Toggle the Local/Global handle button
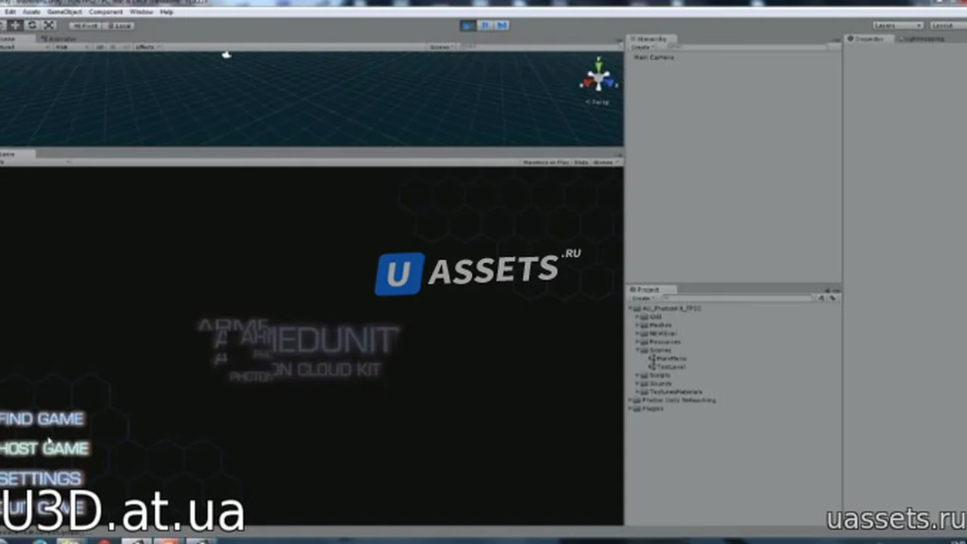The width and height of the screenshot is (967, 544). pos(119,26)
